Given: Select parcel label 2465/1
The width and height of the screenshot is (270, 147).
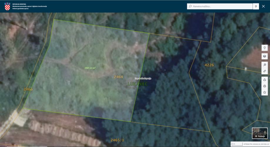Looking at the screenshot, I should click(117, 140).
